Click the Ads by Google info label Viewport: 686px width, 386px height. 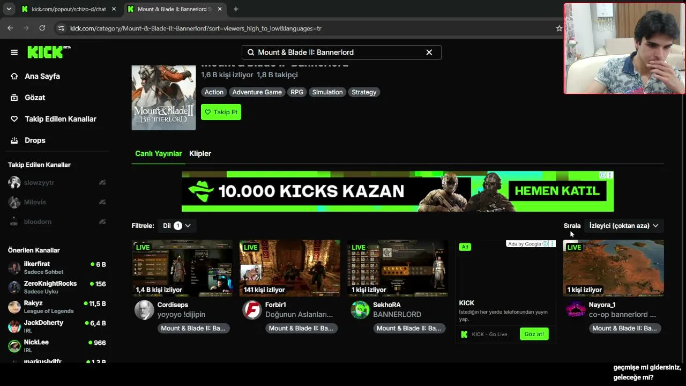coord(527,244)
